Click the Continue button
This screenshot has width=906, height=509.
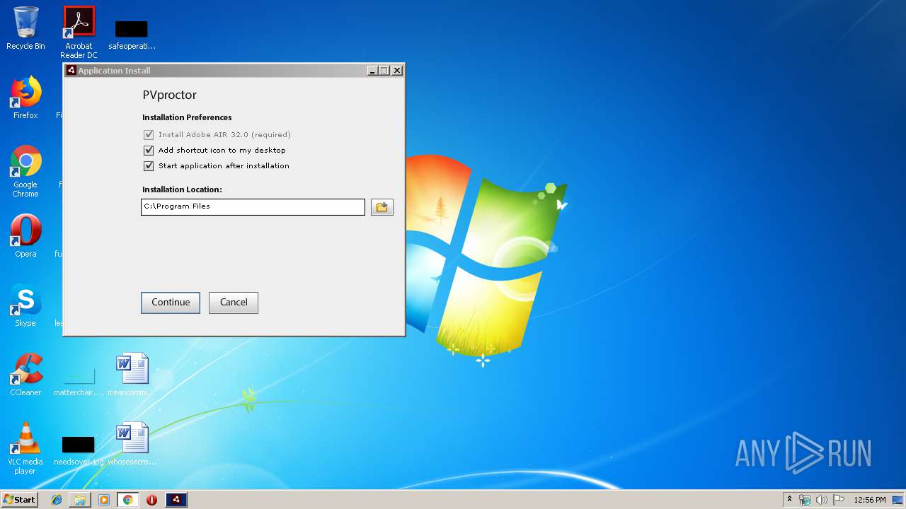[171, 303]
